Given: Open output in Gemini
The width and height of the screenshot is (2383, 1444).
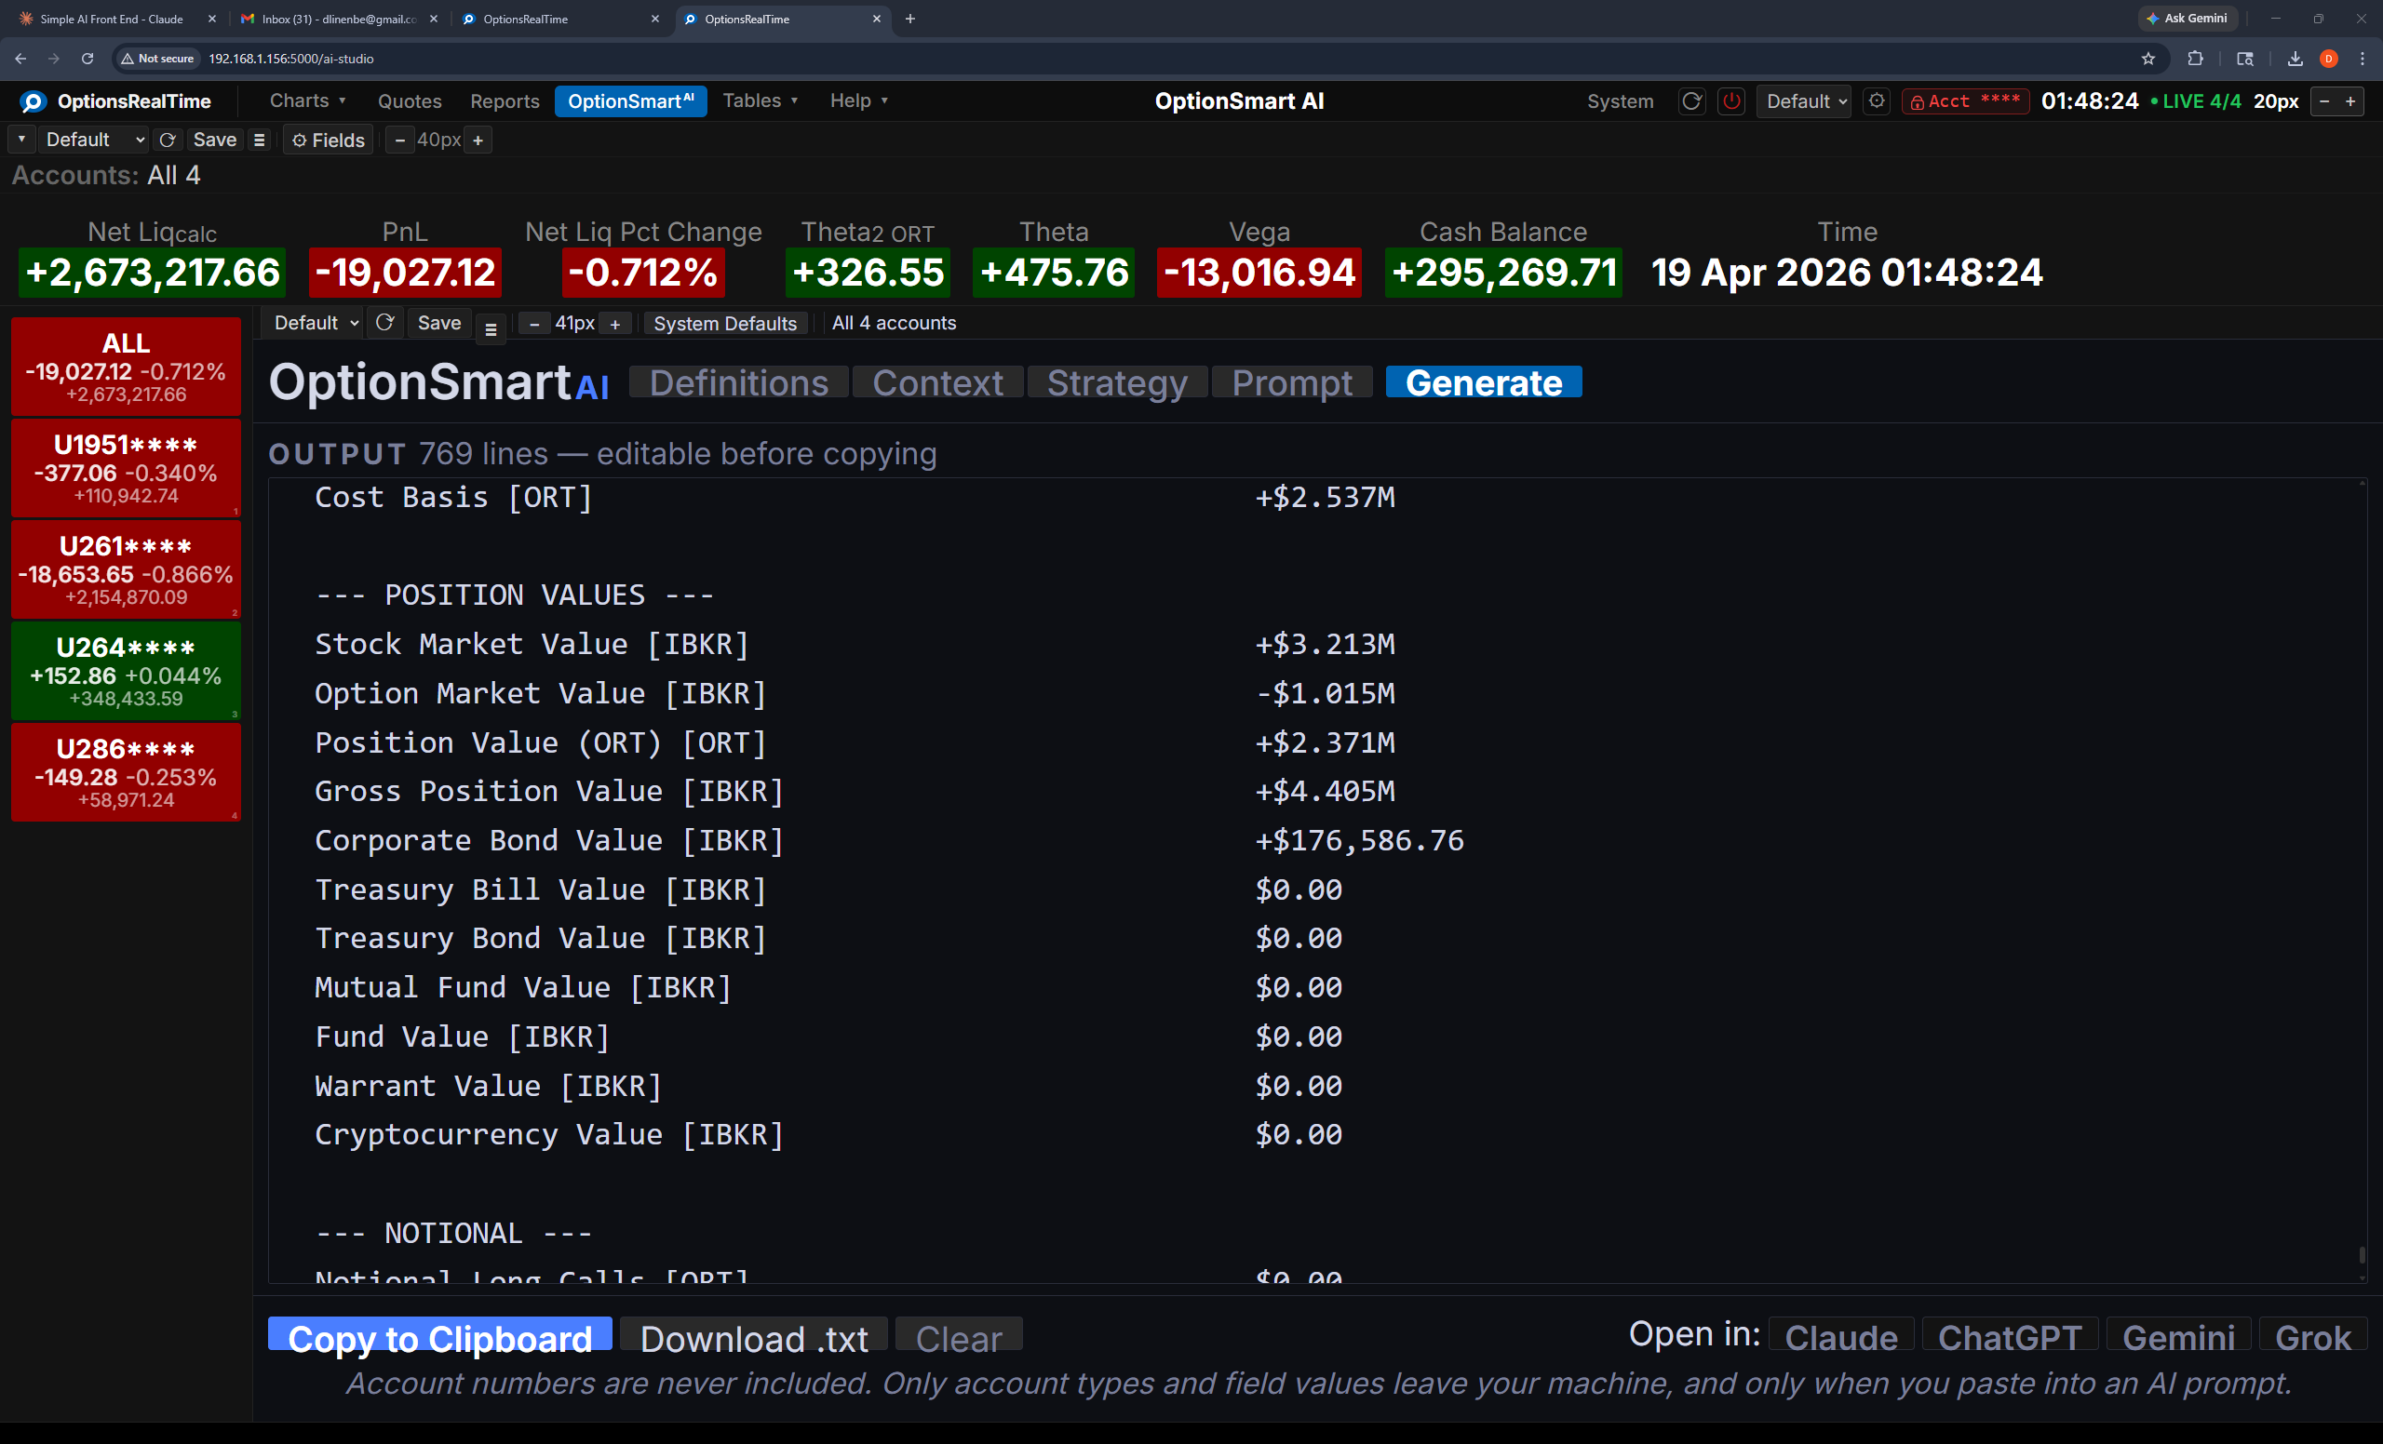Looking at the screenshot, I should pyautogui.click(x=2178, y=1336).
